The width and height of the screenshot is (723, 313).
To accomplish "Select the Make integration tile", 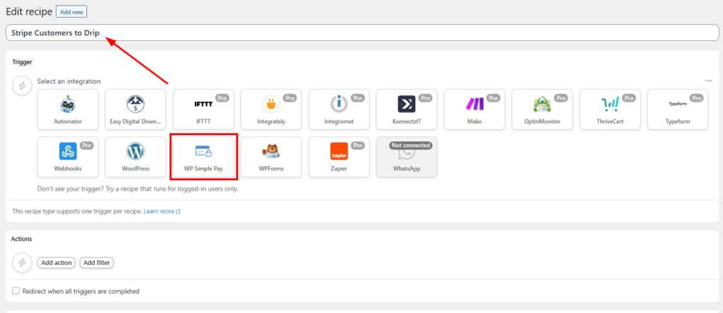I will click(474, 109).
